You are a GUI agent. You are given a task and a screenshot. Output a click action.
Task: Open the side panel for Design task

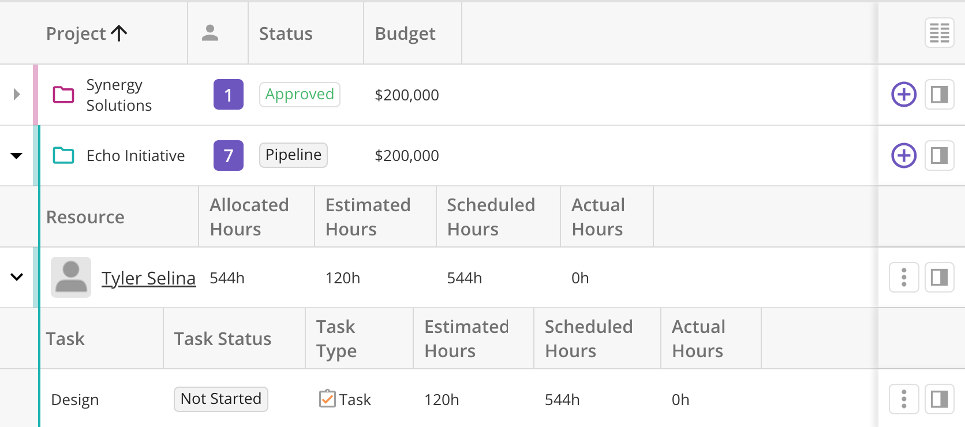click(x=939, y=399)
